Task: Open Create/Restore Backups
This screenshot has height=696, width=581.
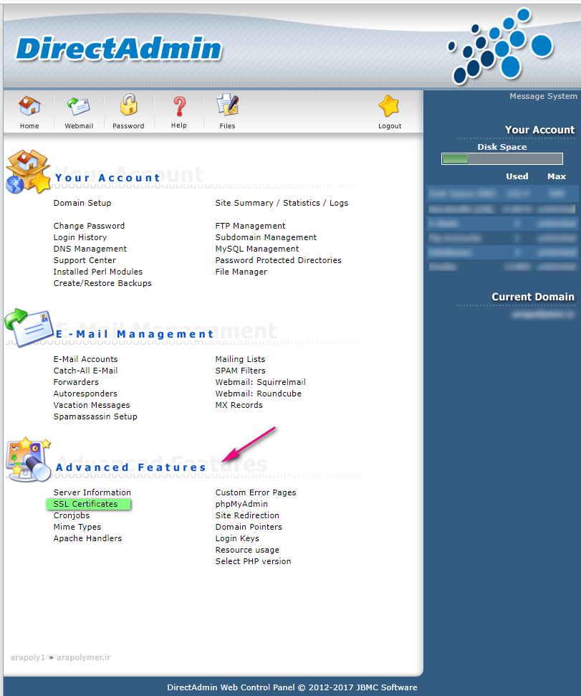Action: click(x=102, y=283)
